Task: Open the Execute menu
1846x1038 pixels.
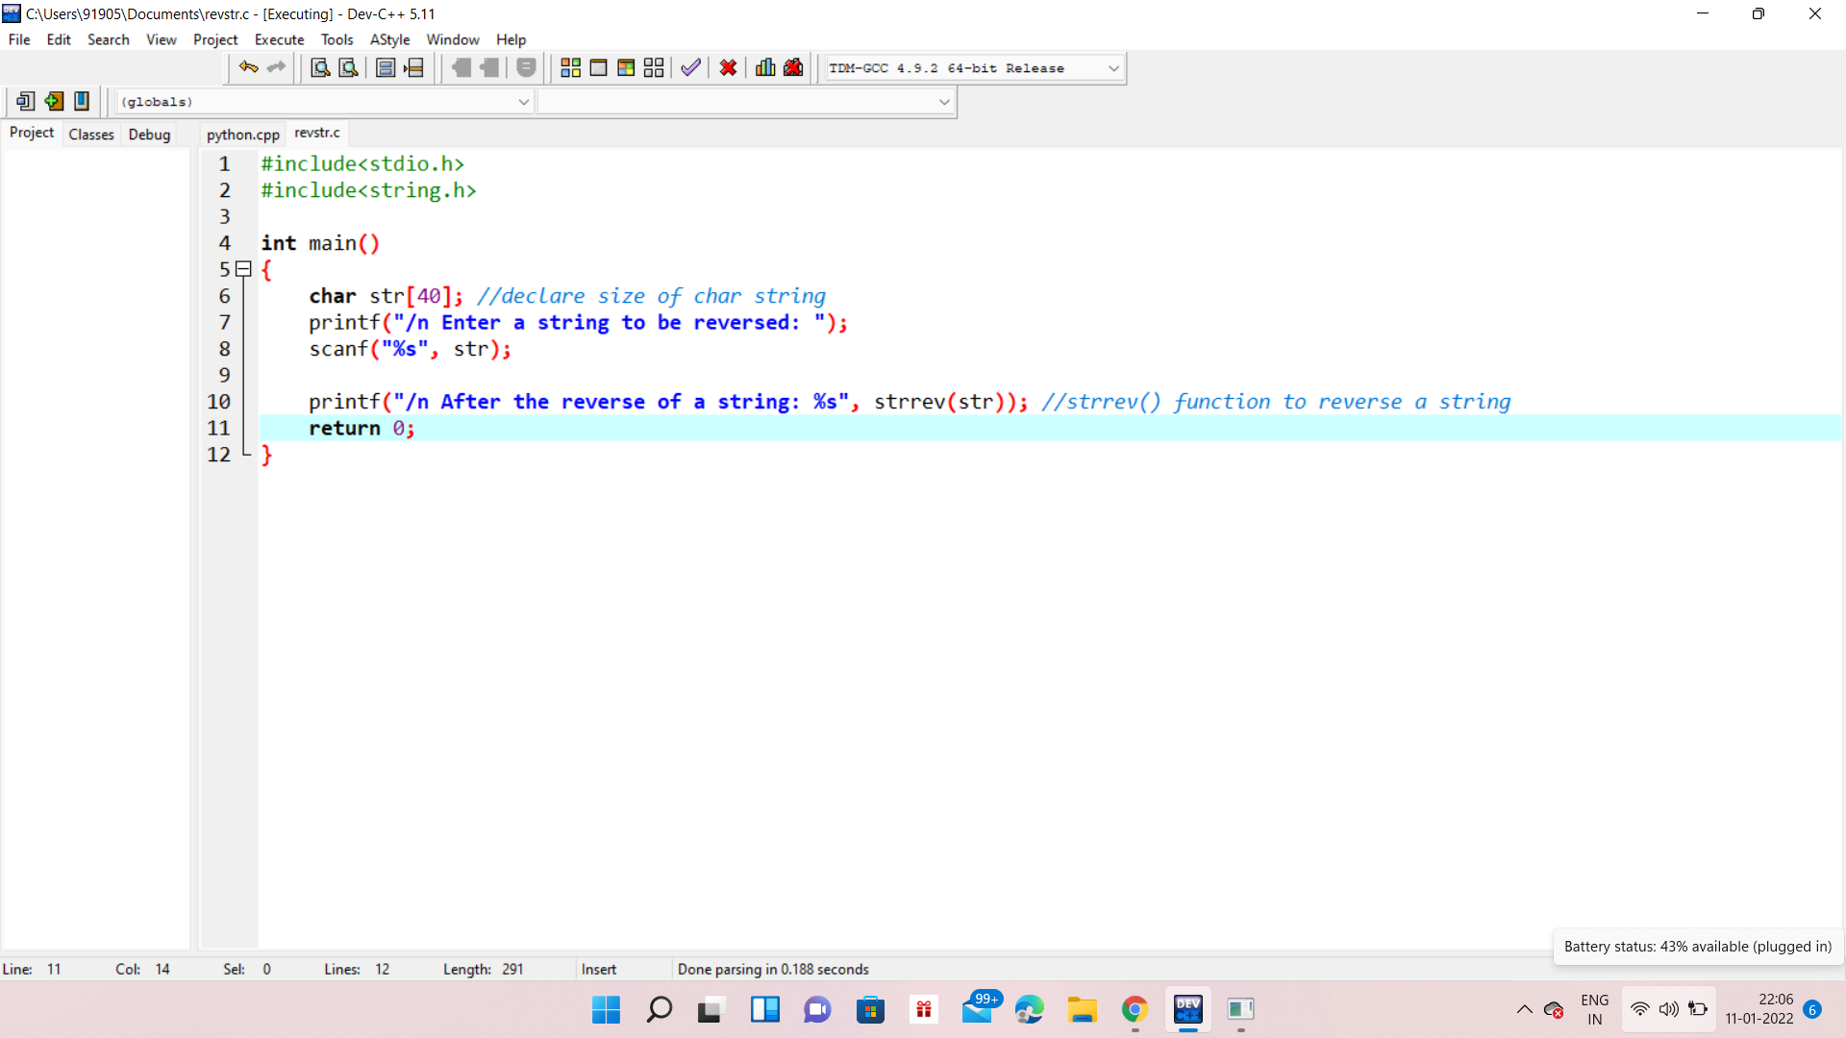Action: (279, 39)
